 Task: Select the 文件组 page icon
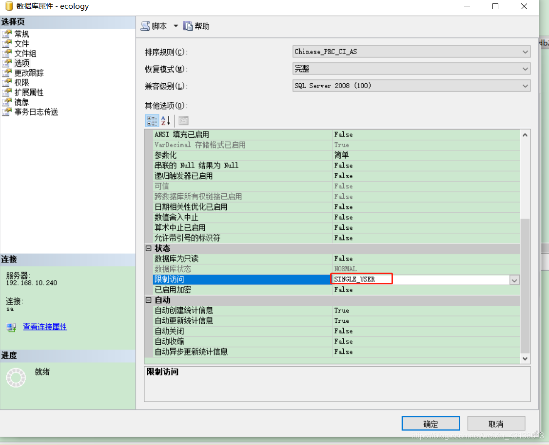pos(7,54)
